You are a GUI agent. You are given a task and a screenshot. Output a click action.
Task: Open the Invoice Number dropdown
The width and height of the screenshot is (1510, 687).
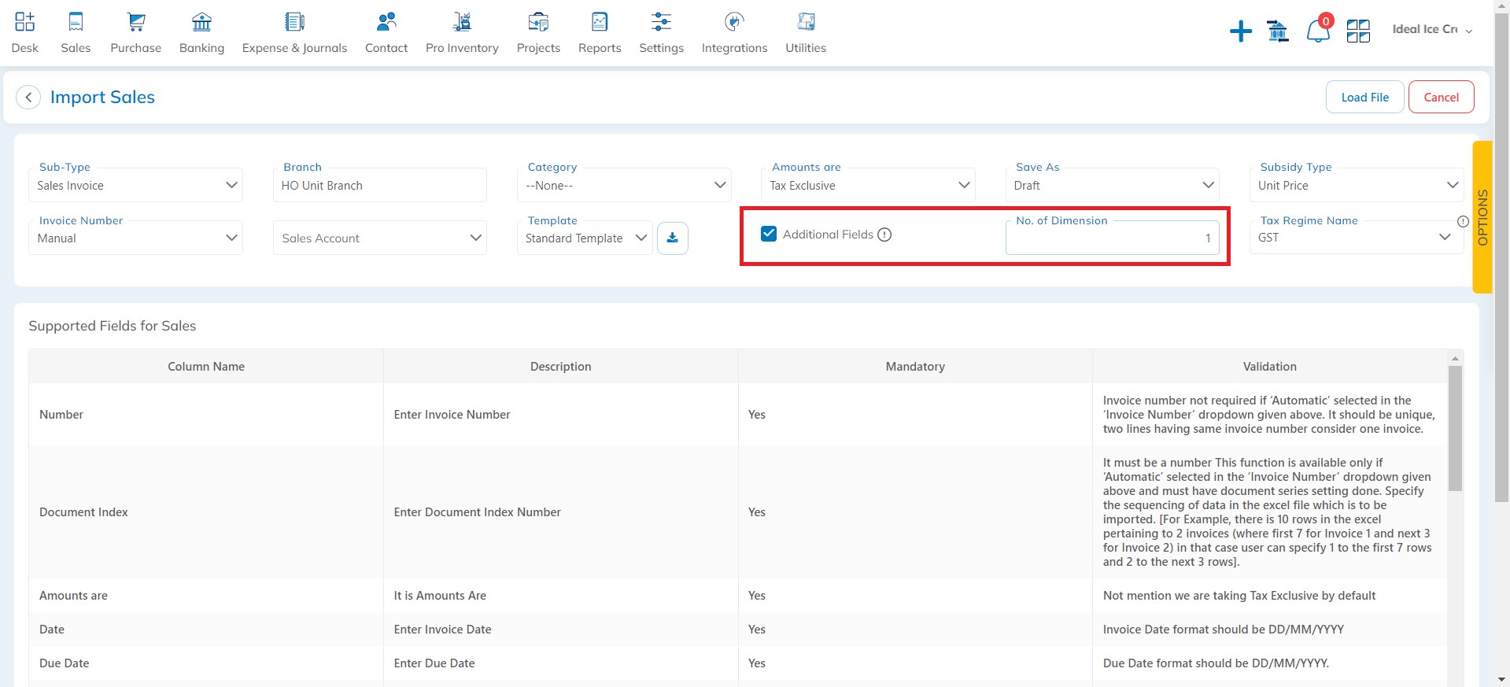pos(135,238)
